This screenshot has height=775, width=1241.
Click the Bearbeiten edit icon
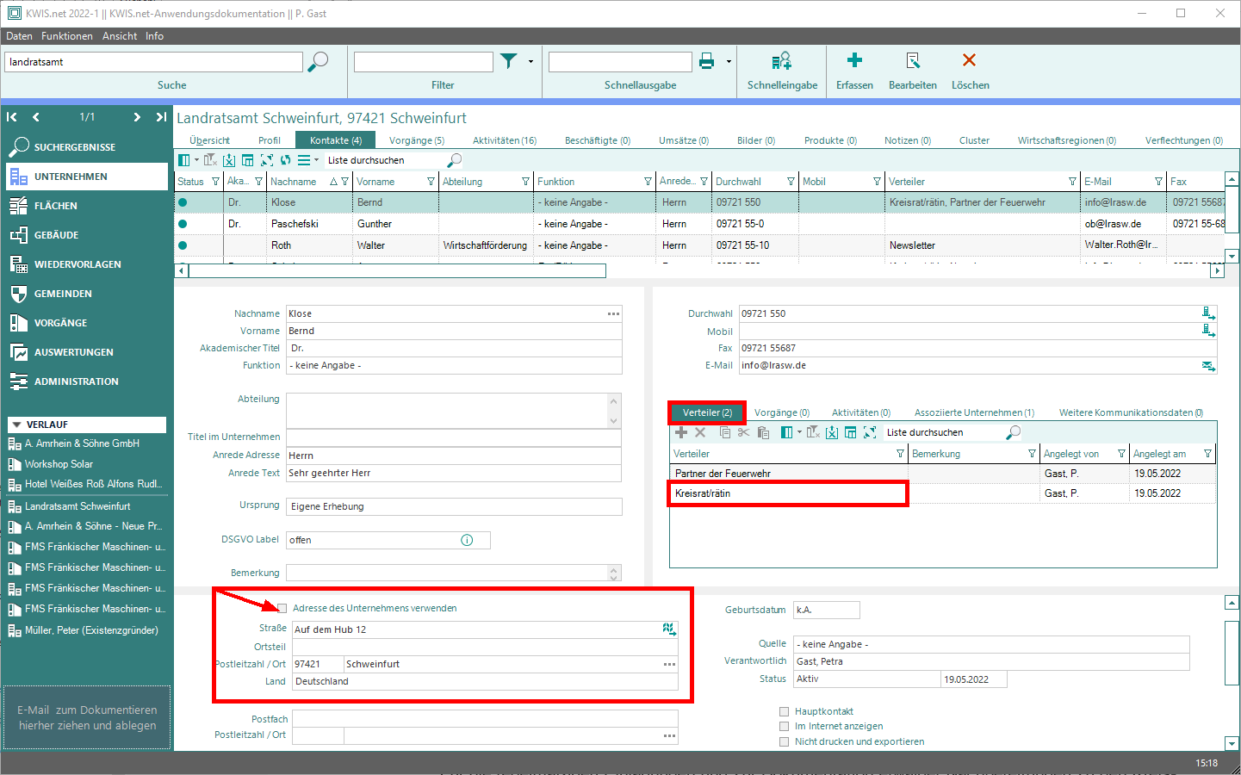coord(913,60)
